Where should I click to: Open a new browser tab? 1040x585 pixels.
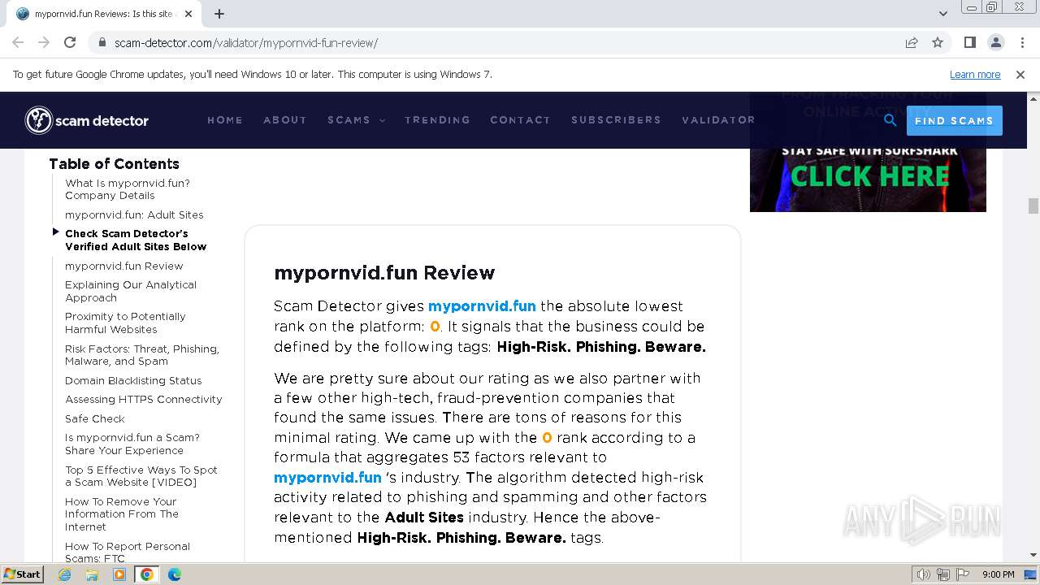219,14
